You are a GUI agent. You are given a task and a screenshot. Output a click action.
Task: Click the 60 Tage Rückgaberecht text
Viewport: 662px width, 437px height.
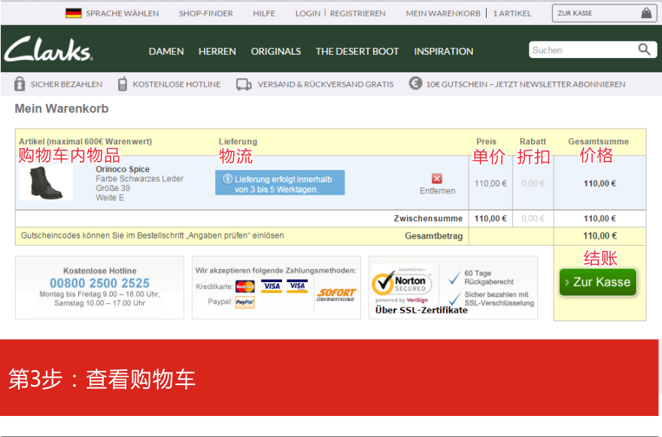pyautogui.click(x=489, y=278)
